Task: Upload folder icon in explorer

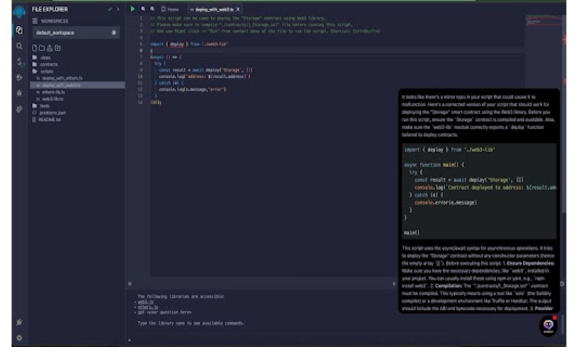Action: 57,48
